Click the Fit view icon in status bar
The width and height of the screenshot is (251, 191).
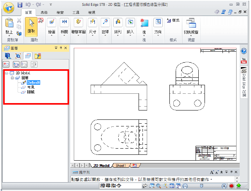(x=172, y=186)
